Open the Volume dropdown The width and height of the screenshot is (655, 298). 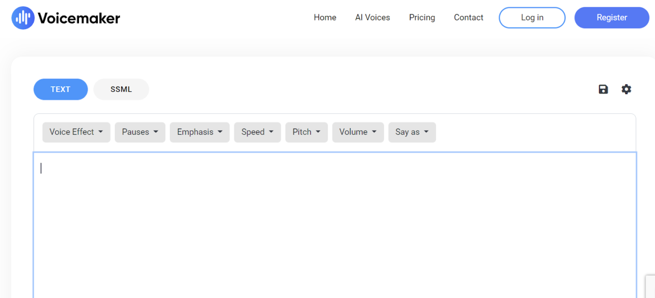(x=358, y=132)
